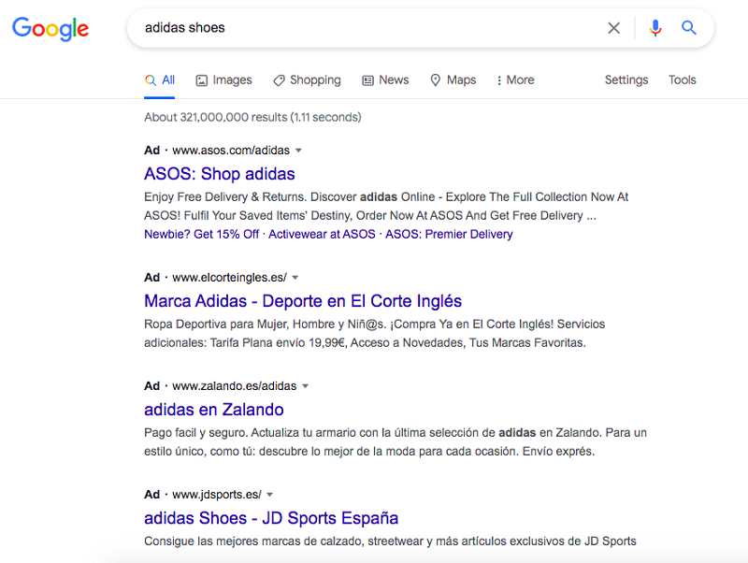Click the News newspaper icon
This screenshot has height=563, width=748.
coord(367,80)
